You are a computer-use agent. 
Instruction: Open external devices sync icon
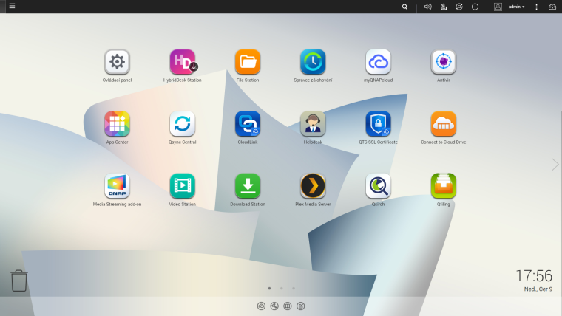pos(459,7)
